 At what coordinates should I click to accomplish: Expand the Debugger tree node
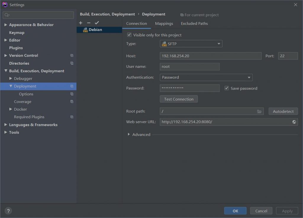point(11,78)
